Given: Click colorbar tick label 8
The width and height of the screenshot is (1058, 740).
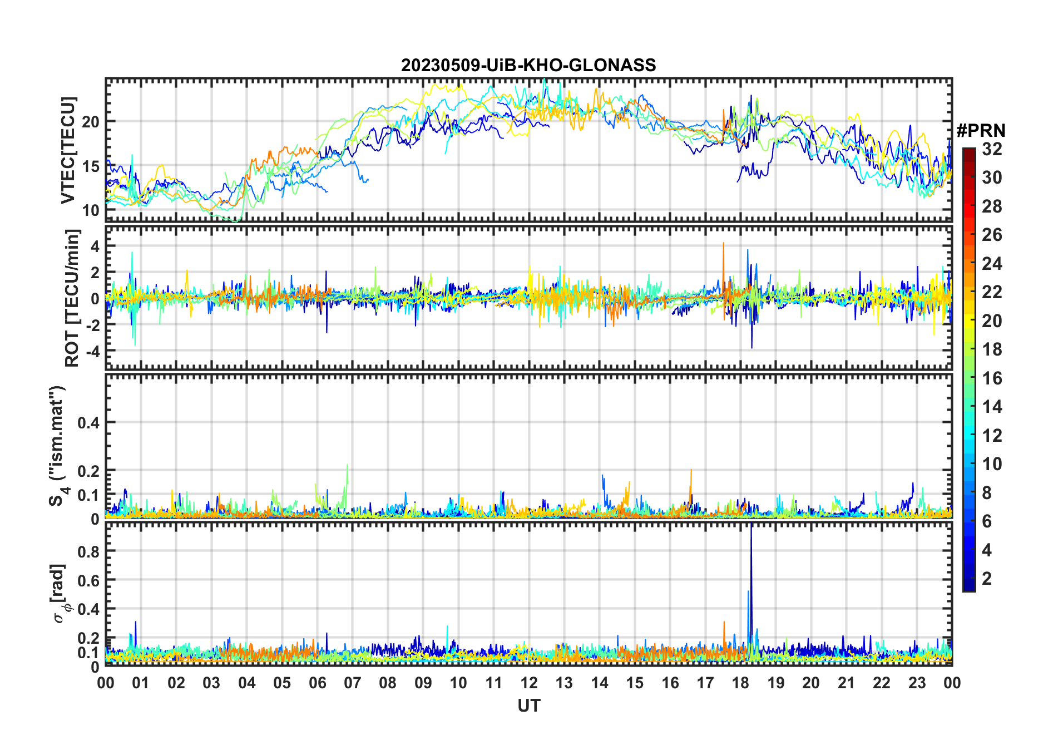Looking at the screenshot, I should [987, 493].
